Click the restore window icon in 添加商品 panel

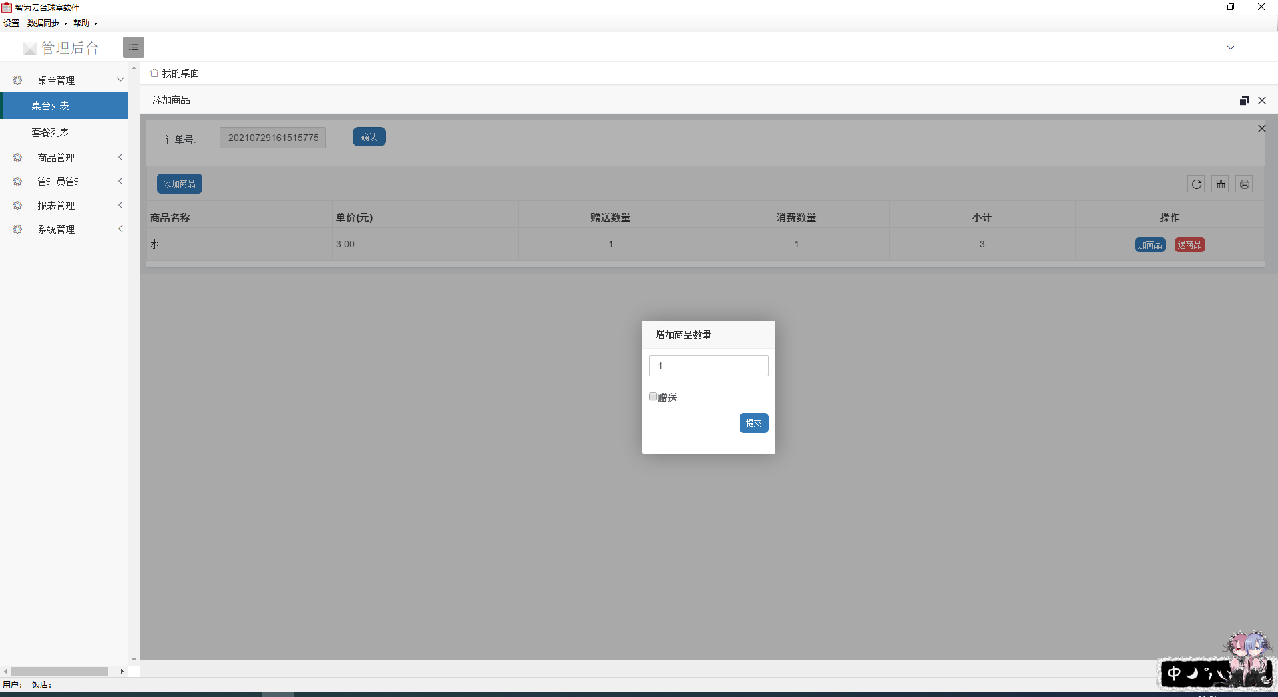(1244, 100)
